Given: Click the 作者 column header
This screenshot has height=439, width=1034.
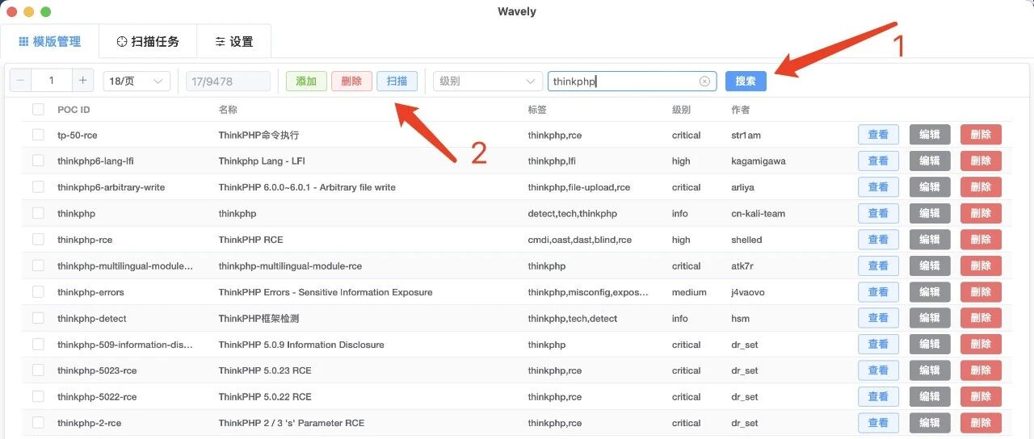Looking at the screenshot, I should pos(740,110).
